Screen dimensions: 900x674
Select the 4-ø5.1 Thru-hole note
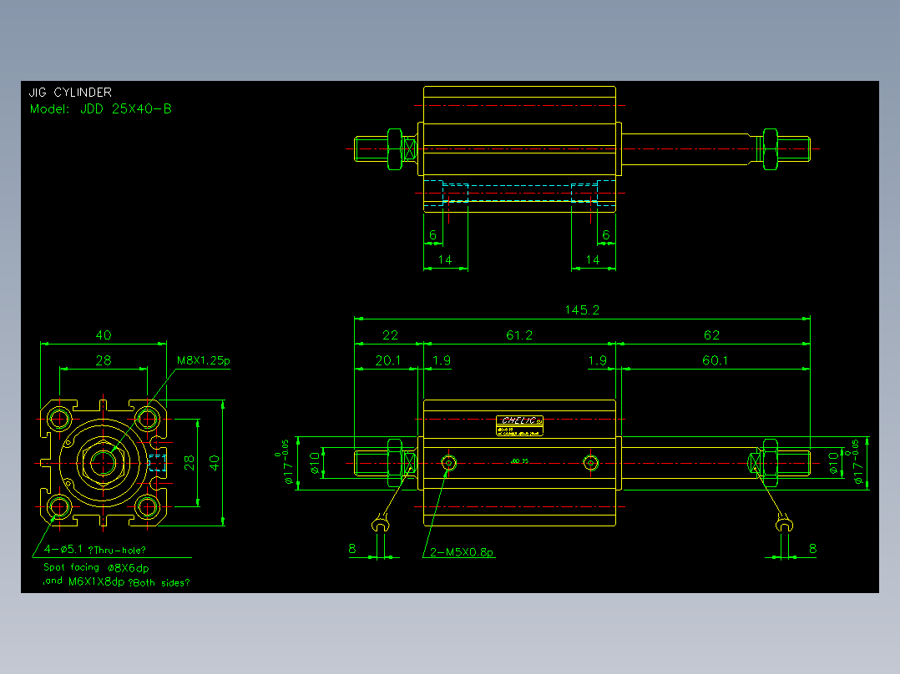click(x=95, y=550)
